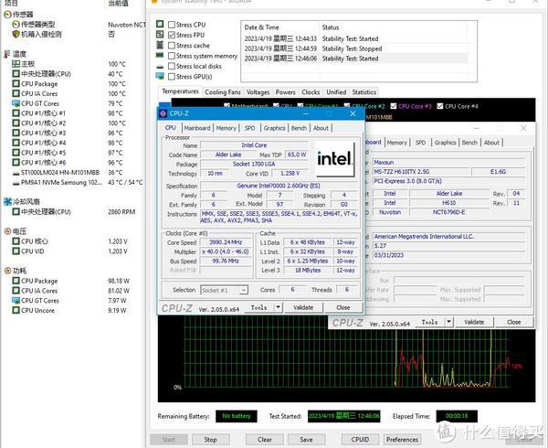
Task: Click the PM9A1 NVMe Samsung drive icon
Action: pyautogui.click(x=16, y=183)
